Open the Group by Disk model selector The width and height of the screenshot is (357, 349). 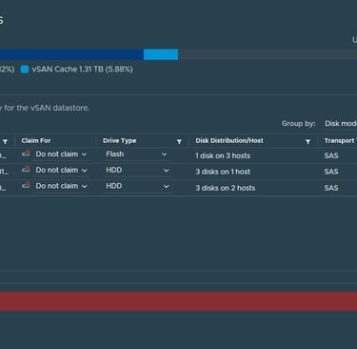(340, 124)
